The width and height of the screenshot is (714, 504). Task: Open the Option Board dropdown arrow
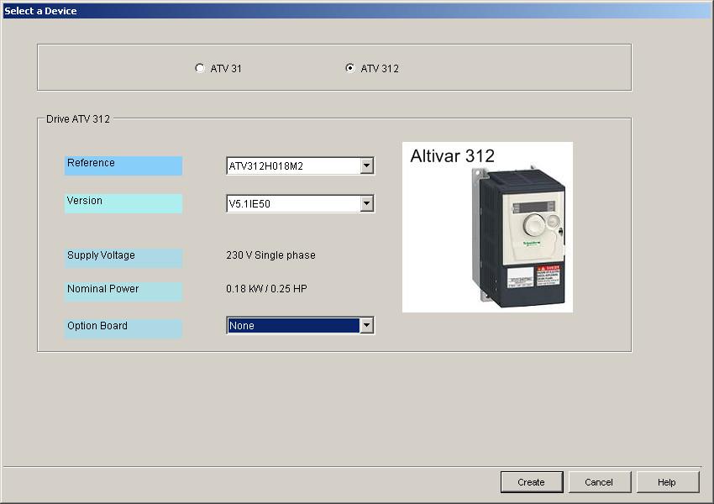pyautogui.click(x=366, y=326)
